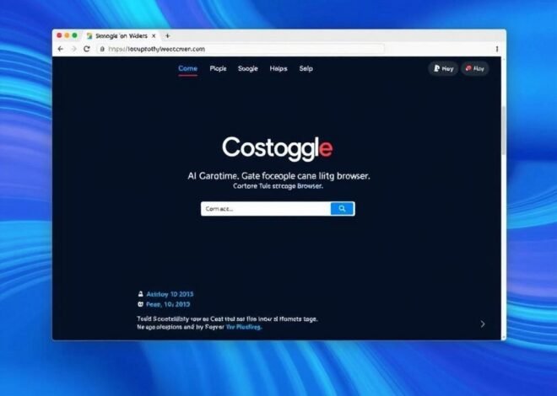The width and height of the screenshot is (557, 396).
Task: Select the active browser tab title
Action: coord(122,35)
